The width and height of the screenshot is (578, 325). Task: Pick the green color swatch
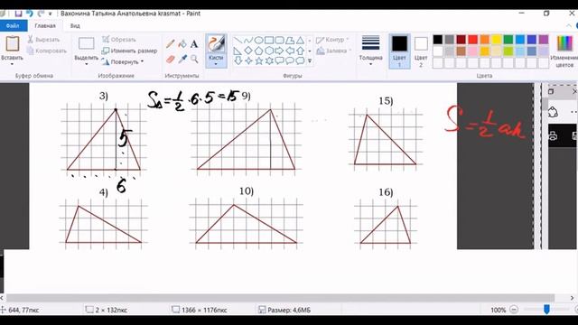click(508, 40)
